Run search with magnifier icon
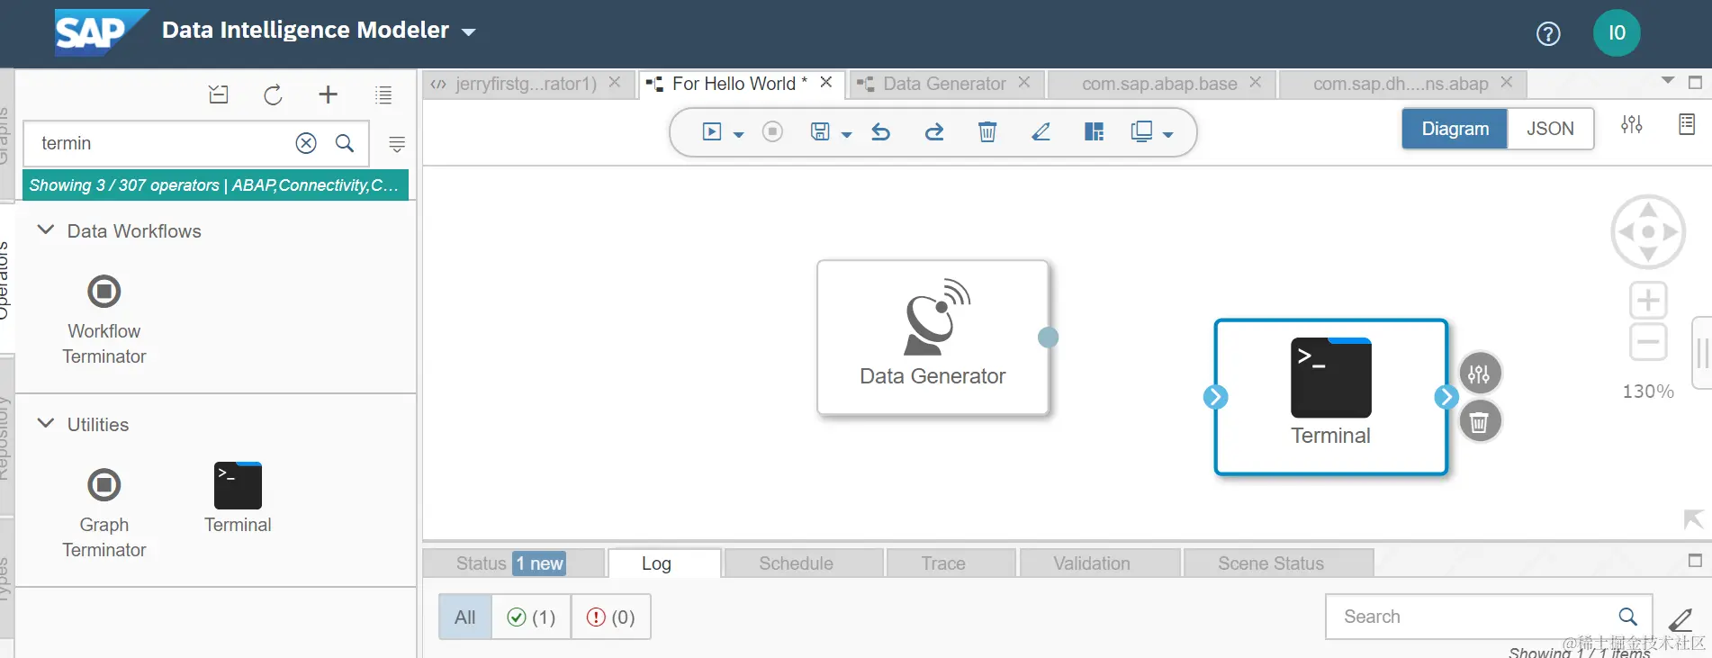The image size is (1712, 658). tap(345, 143)
